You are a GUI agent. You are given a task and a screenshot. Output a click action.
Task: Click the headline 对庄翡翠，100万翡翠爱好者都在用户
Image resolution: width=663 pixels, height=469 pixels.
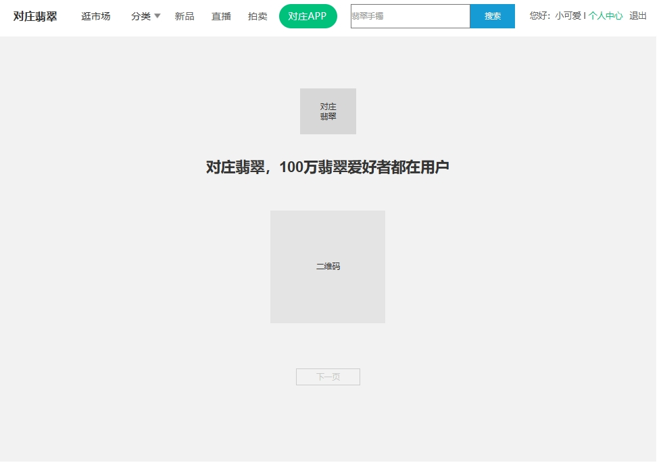click(327, 167)
